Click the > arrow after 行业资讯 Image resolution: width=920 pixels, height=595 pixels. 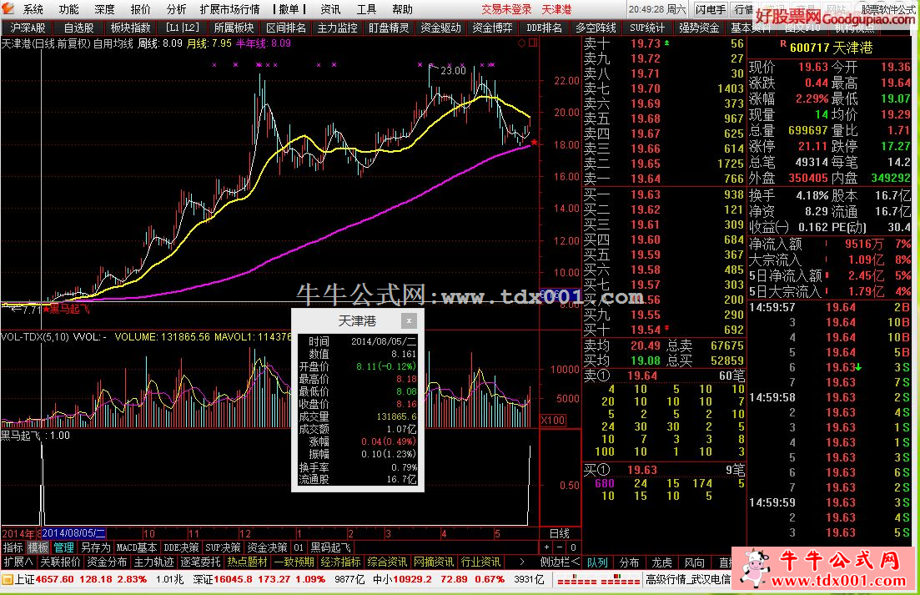point(521,562)
